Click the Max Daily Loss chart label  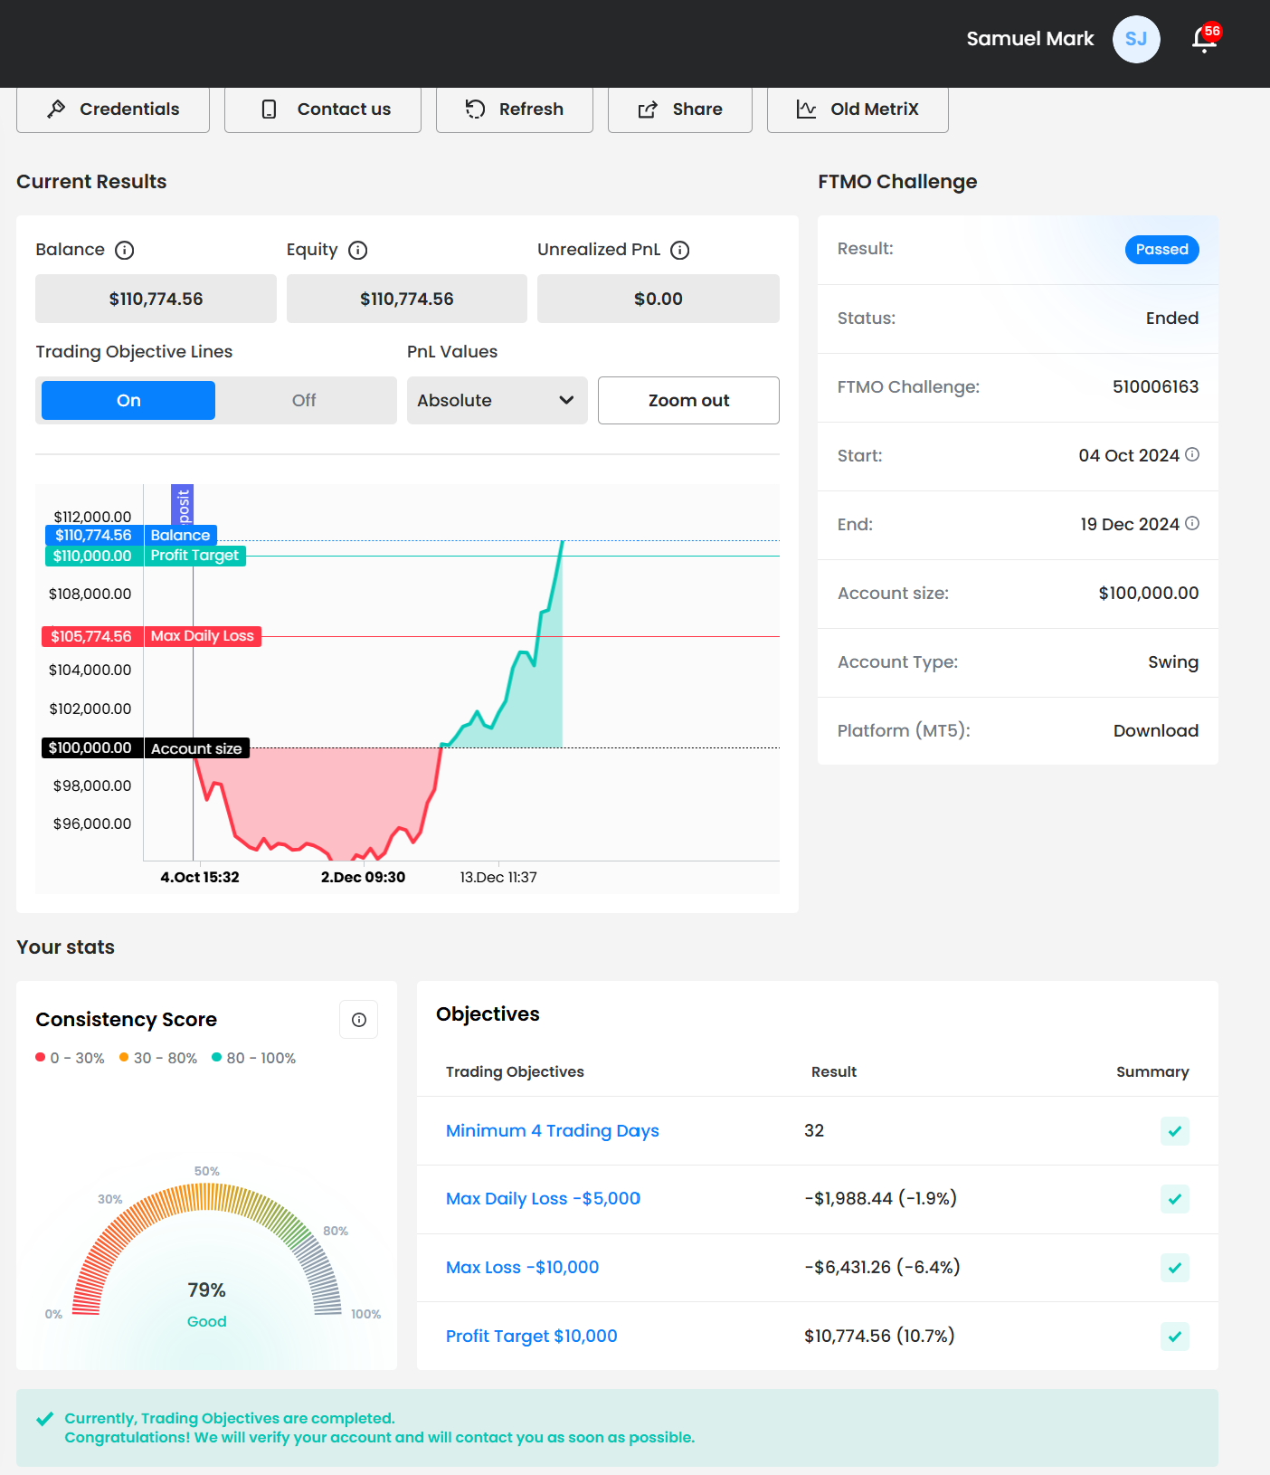pos(203,636)
